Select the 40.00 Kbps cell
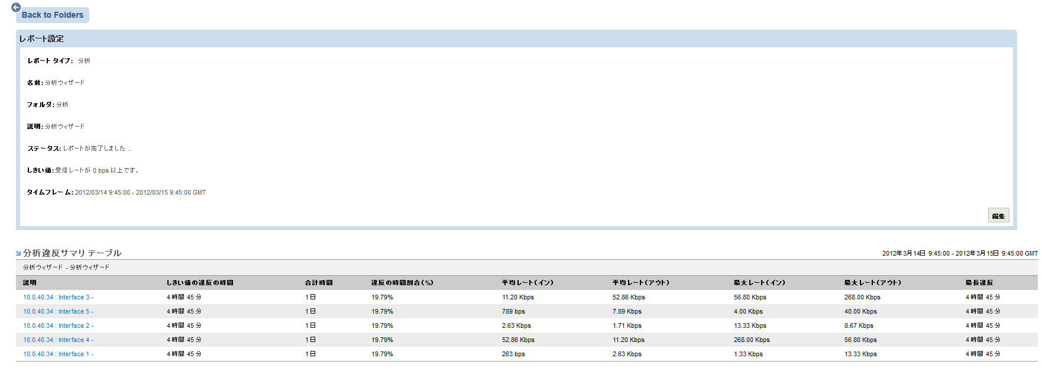 click(860, 311)
